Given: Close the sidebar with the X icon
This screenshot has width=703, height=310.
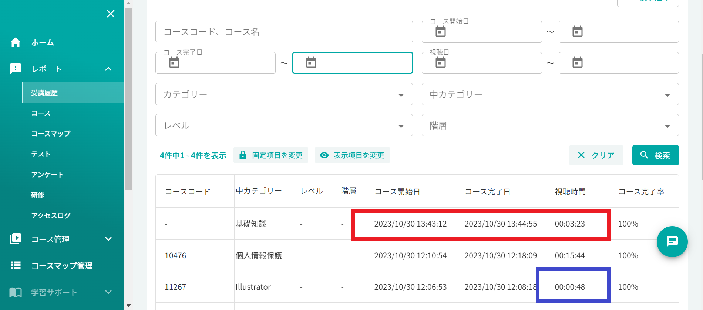Looking at the screenshot, I should [110, 14].
